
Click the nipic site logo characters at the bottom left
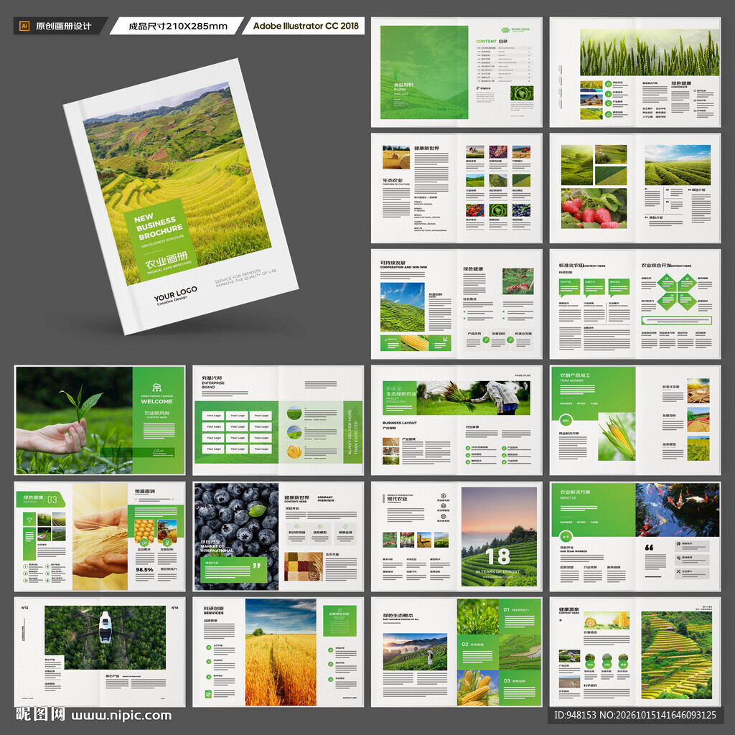tap(40, 714)
